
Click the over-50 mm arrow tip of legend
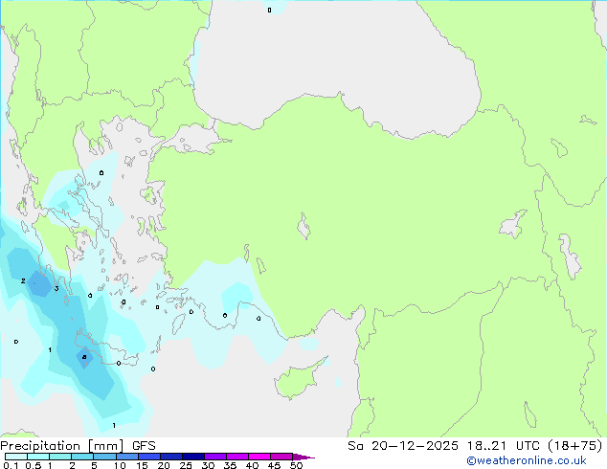pyautogui.click(x=303, y=457)
